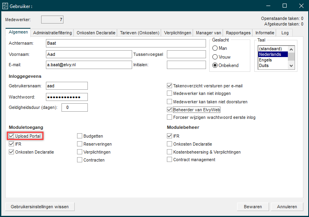The height and width of the screenshot is (217, 309).
Task: Click the Taal list up arrow
Action: (291, 49)
